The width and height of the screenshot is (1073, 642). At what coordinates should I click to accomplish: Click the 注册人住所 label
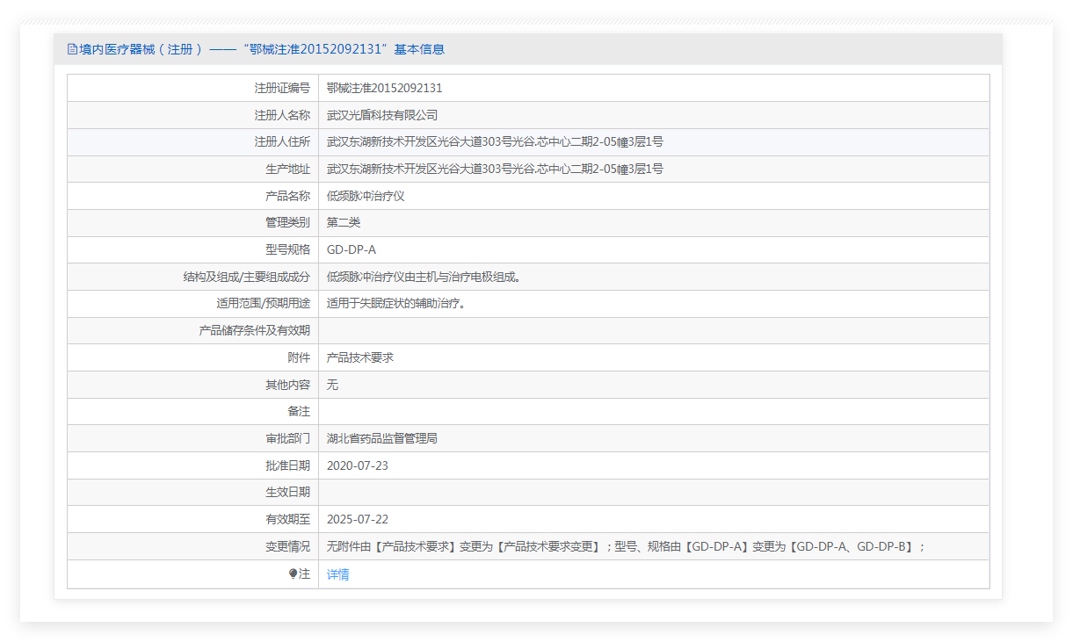282,142
